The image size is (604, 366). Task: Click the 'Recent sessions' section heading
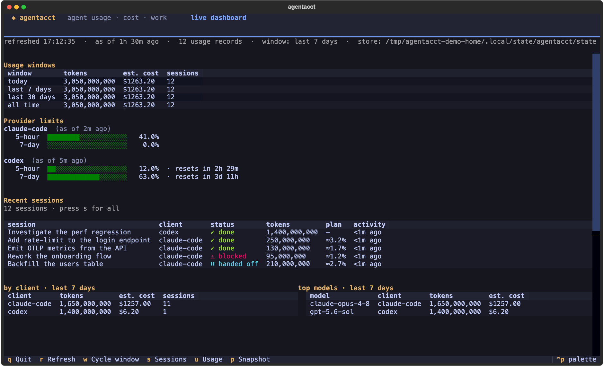pyautogui.click(x=33, y=201)
